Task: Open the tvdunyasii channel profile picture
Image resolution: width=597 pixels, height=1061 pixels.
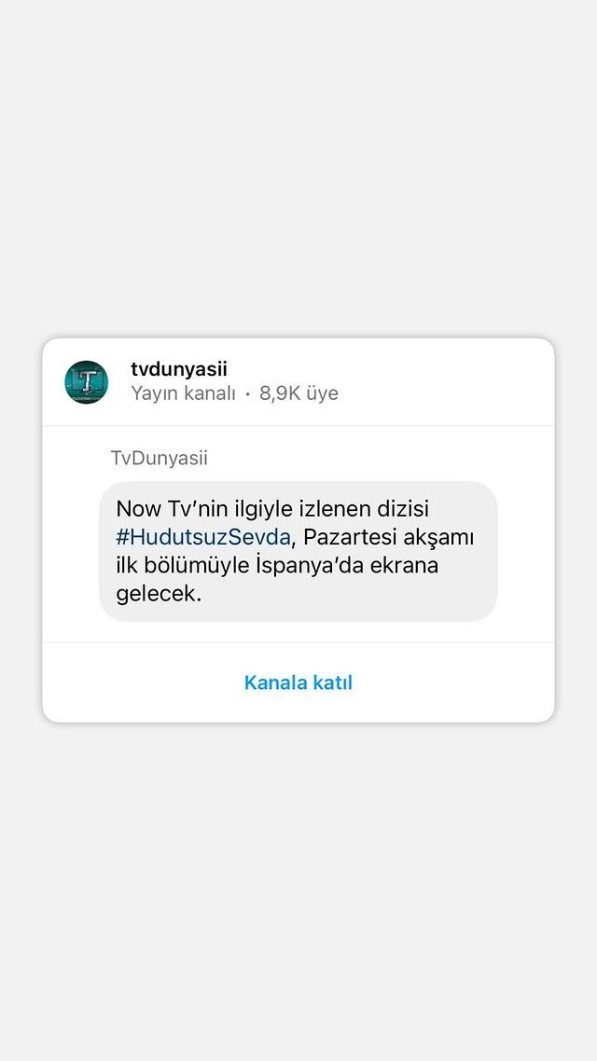Action: point(87,382)
